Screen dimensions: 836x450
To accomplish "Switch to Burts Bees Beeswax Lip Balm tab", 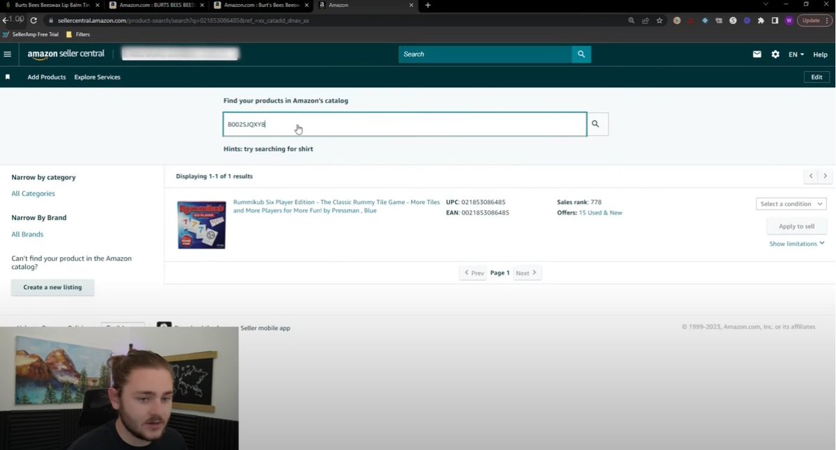I will (x=53, y=5).
